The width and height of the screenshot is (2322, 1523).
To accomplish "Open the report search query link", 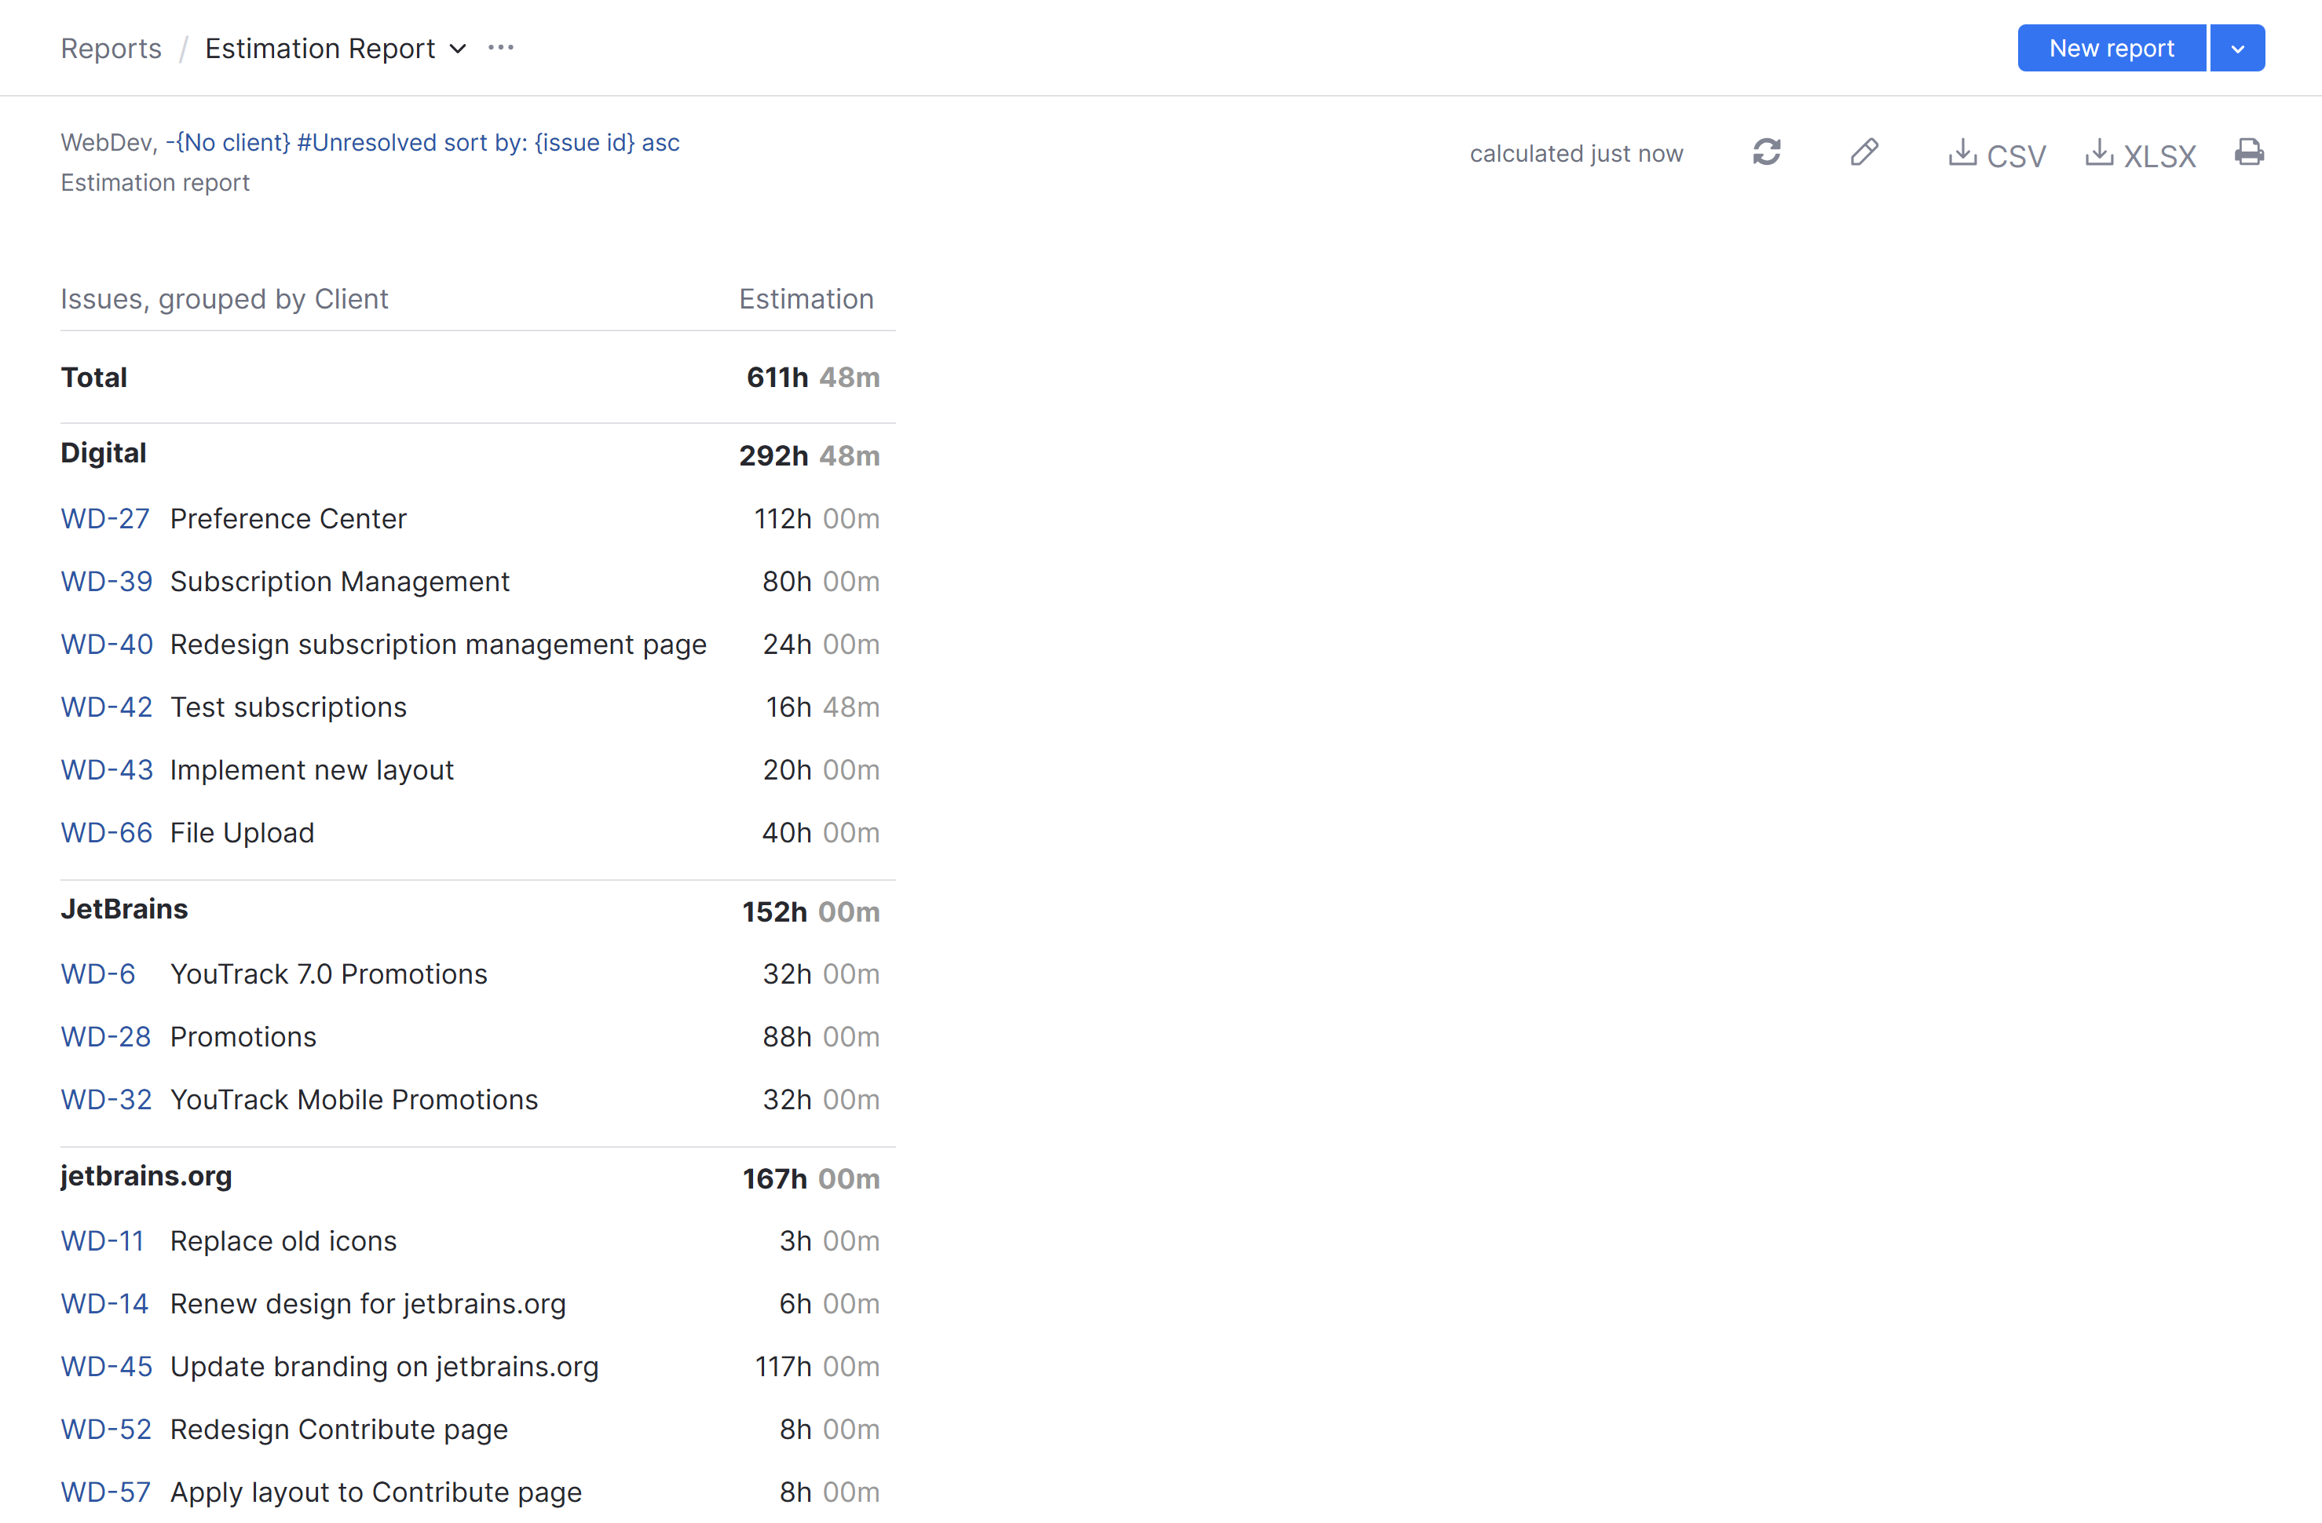I will coord(422,142).
